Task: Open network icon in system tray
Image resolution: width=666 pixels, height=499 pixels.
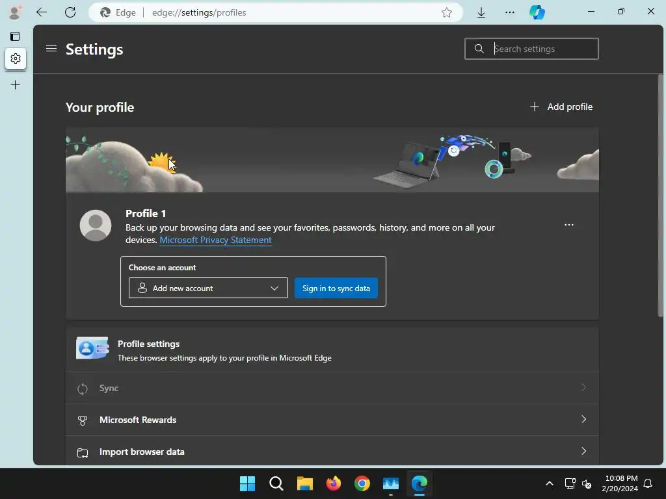Action: tap(570, 483)
